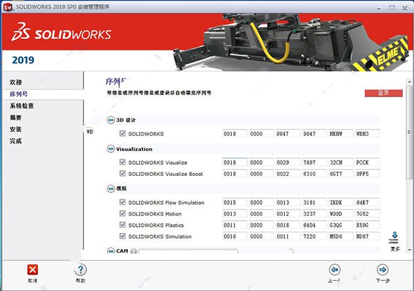Image resolution: width=414 pixels, height=291 pixels.
Task: Collapse the Visualization section
Action: 110,149
